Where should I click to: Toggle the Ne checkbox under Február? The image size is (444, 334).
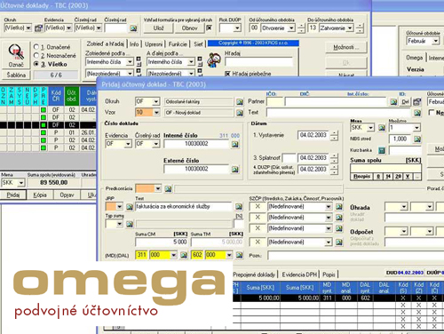point(432,113)
